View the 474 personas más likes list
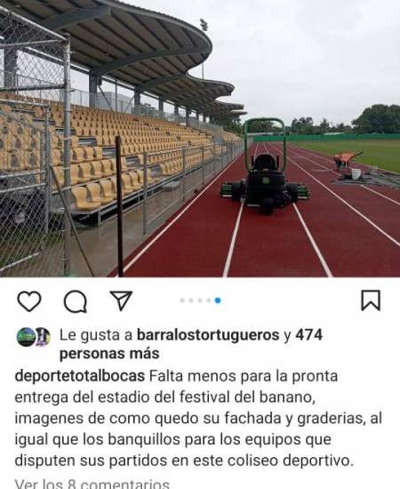 tap(191, 344)
